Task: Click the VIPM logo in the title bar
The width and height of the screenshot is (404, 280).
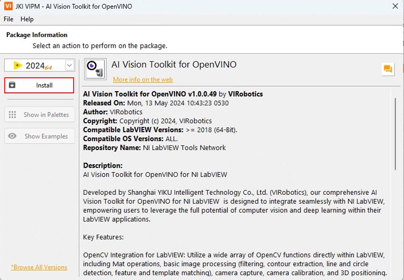Action: (x=8, y=6)
